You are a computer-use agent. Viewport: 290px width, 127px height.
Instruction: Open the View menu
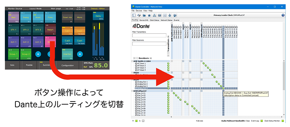(145, 11)
